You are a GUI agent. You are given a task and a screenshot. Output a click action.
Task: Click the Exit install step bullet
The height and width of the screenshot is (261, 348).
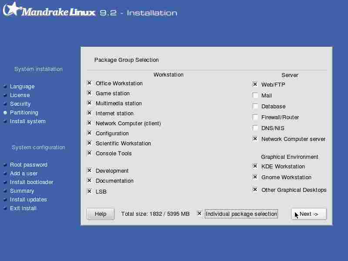[5, 208]
